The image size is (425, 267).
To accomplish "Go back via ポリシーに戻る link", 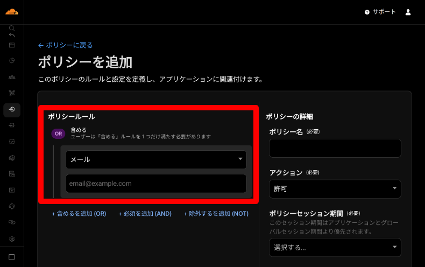I will [66, 45].
